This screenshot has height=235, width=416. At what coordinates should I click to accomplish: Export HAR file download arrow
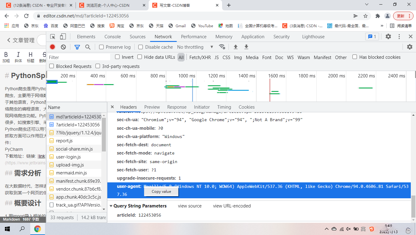tap(246, 47)
